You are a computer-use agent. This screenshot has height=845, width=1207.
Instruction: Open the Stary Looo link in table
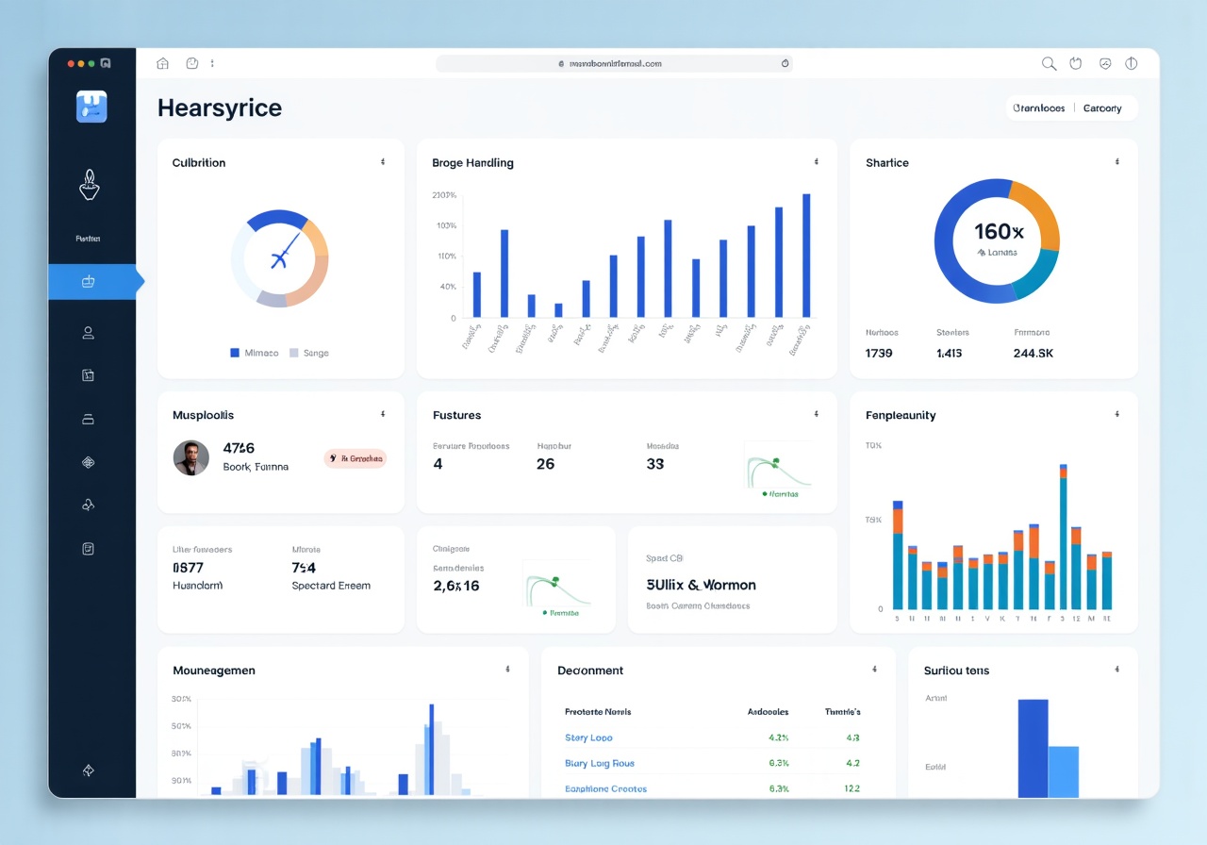click(x=588, y=737)
